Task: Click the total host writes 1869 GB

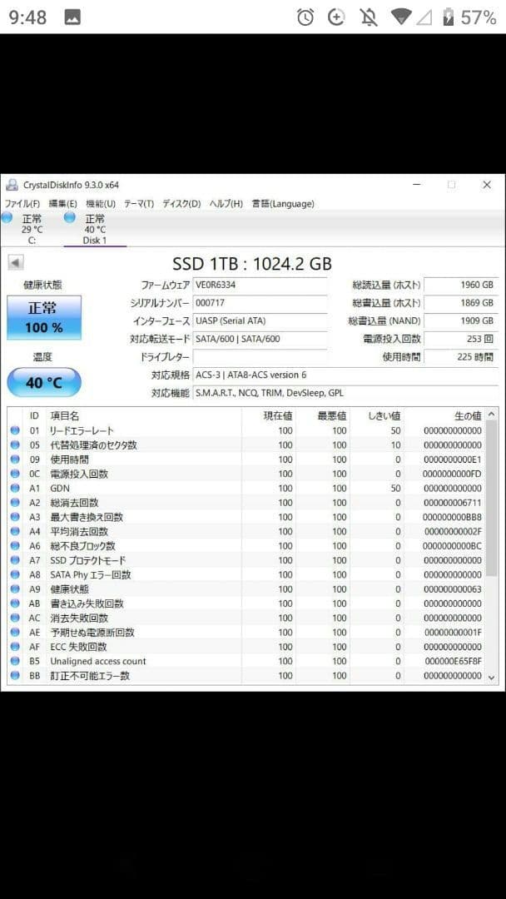Action: tap(461, 303)
